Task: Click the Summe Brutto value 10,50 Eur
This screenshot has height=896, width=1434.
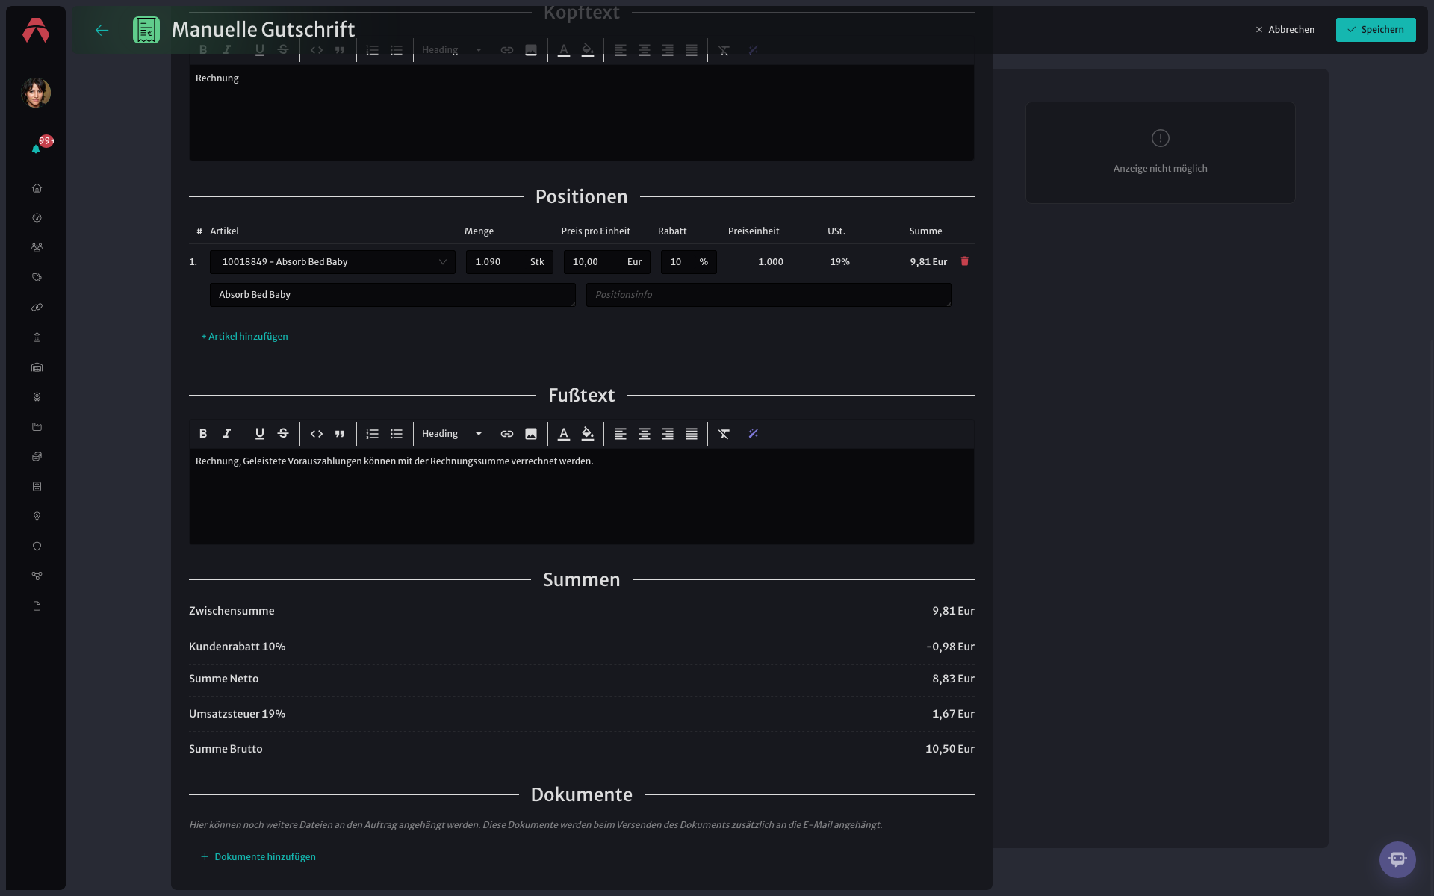Action: [950, 749]
